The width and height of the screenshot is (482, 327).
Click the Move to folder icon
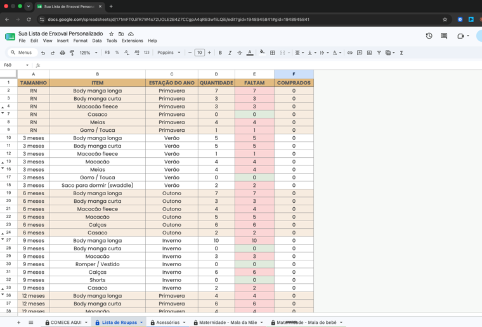[x=121, y=34]
